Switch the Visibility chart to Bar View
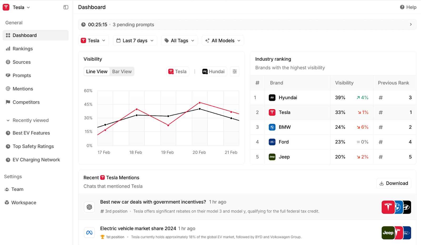This screenshot has height=245, width=421. pyautogui.click(x=122, y=71)
